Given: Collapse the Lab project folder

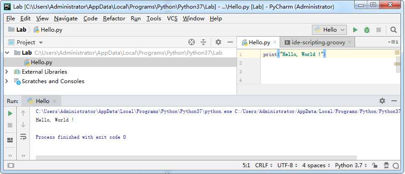Looking at the screenshot, I should (7, 53).
